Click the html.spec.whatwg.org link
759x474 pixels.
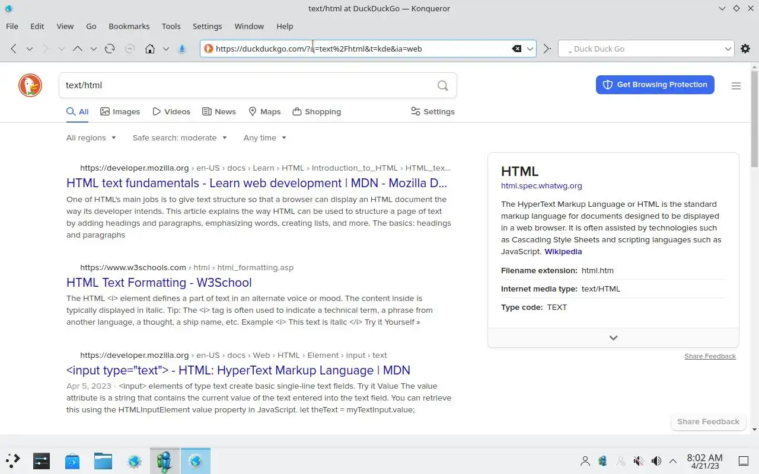(x=541, y=185)
